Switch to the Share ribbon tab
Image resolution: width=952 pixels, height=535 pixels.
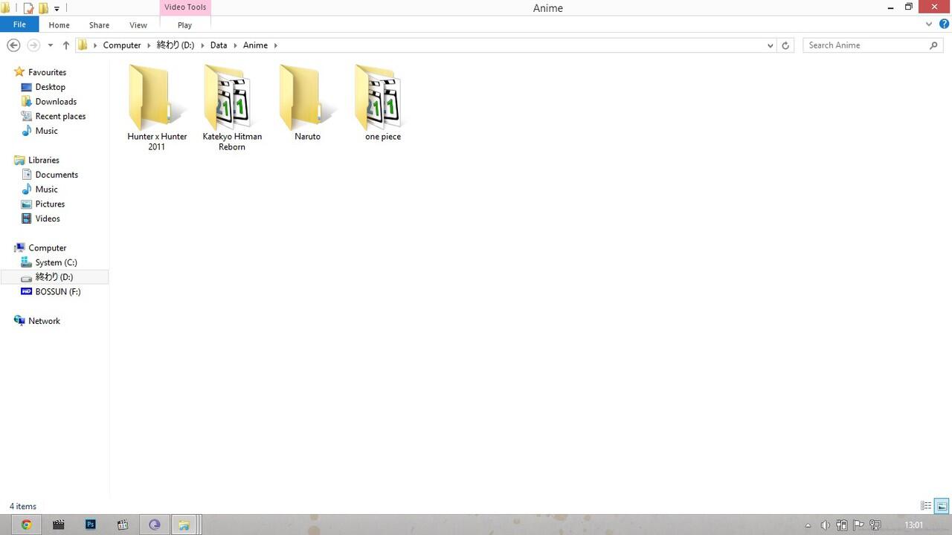(99, 25)
